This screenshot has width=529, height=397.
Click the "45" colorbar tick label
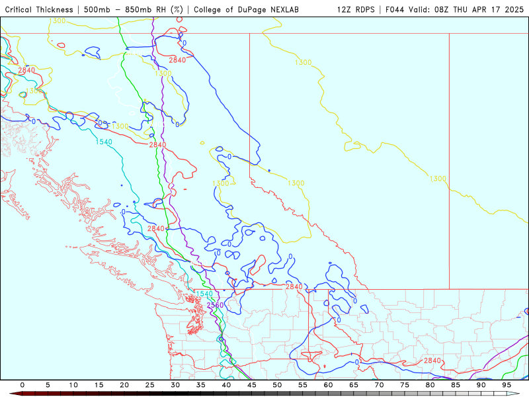[252, 385]
